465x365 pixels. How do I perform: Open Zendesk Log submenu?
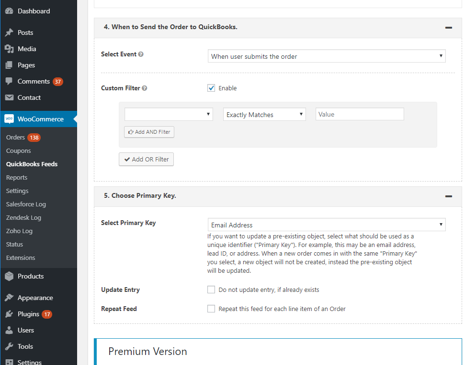[23, 218]
